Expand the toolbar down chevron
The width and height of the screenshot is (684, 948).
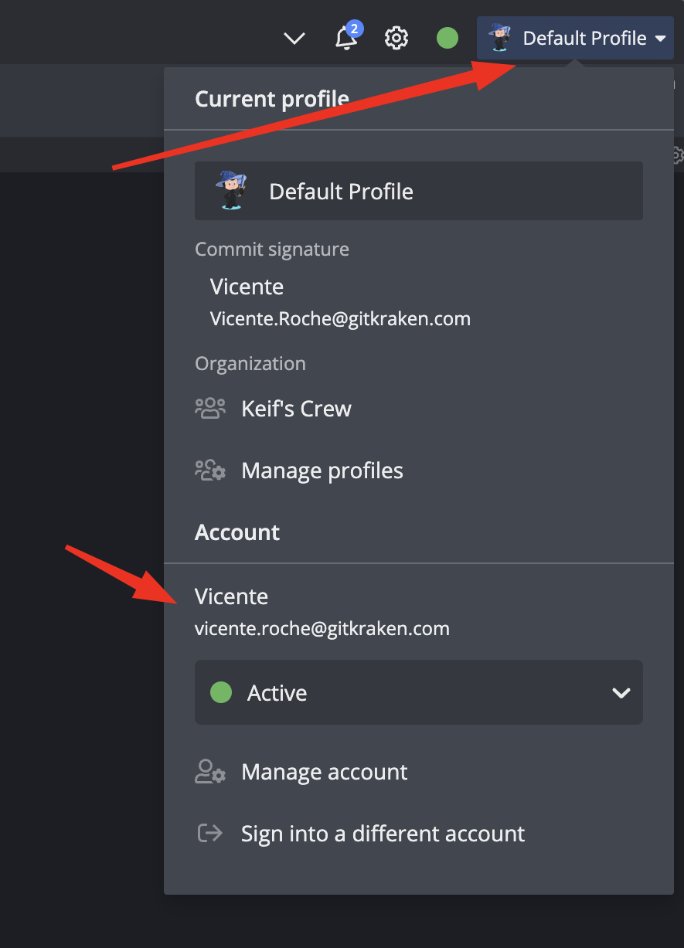pos(294,39)
